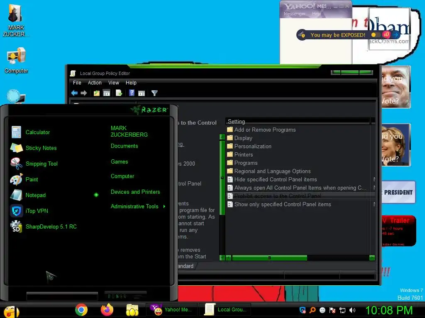425x318 pixels.
Task: Open the File menu in Policy Editor
Action: click(x=77, y=83)
